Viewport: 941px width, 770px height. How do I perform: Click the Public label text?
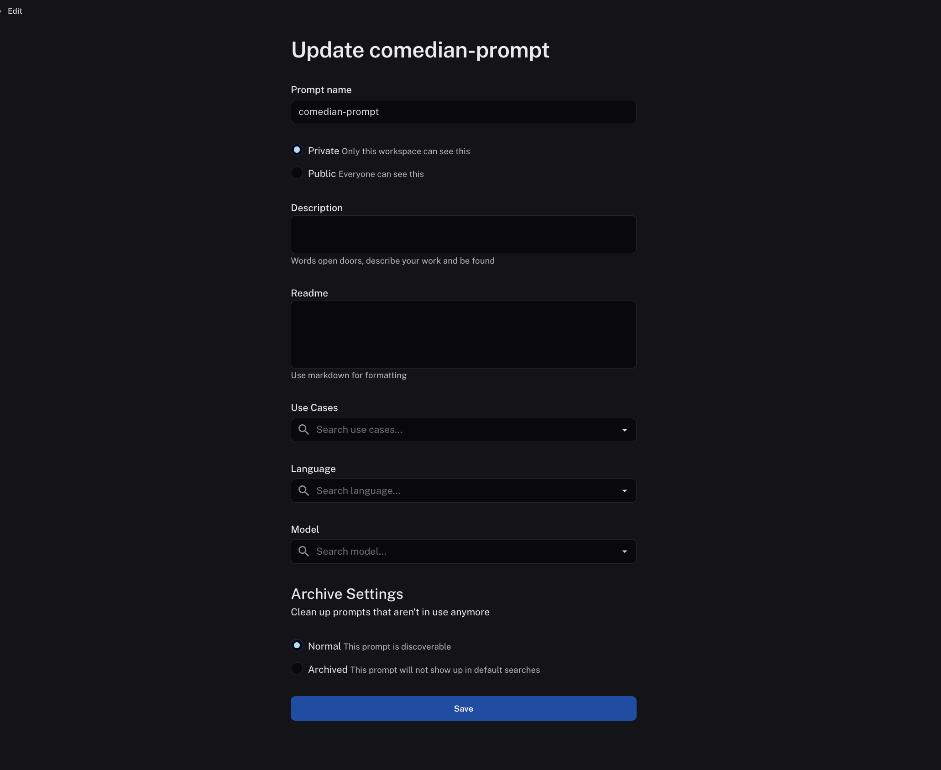pos(322,174)
